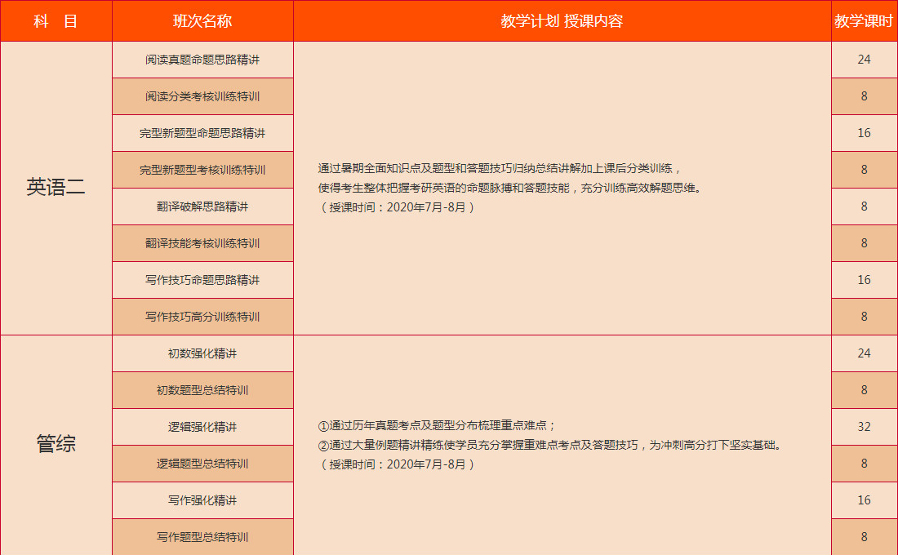The image size is (898, 555).
Task: Select the 写作技巧高分训练特训 cell
Action: [x=202, y=316]
